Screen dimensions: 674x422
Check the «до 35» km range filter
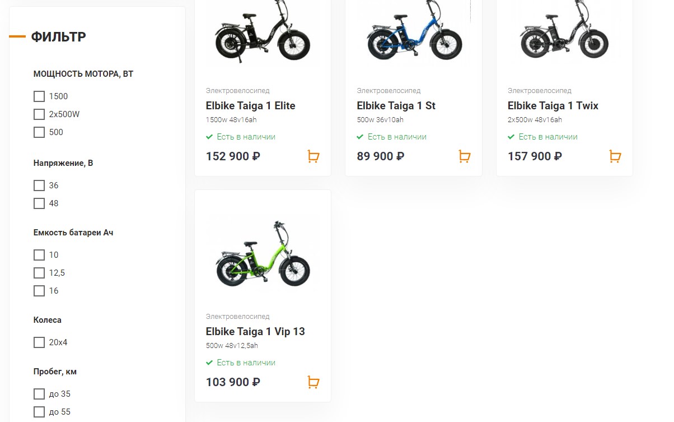coord(39,394)
